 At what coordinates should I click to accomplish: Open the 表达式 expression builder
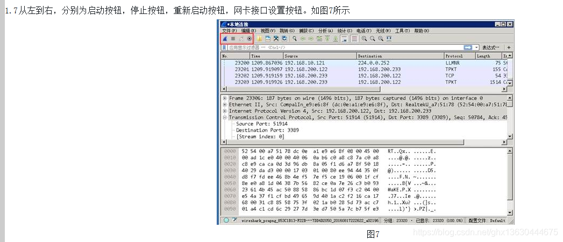491,47
